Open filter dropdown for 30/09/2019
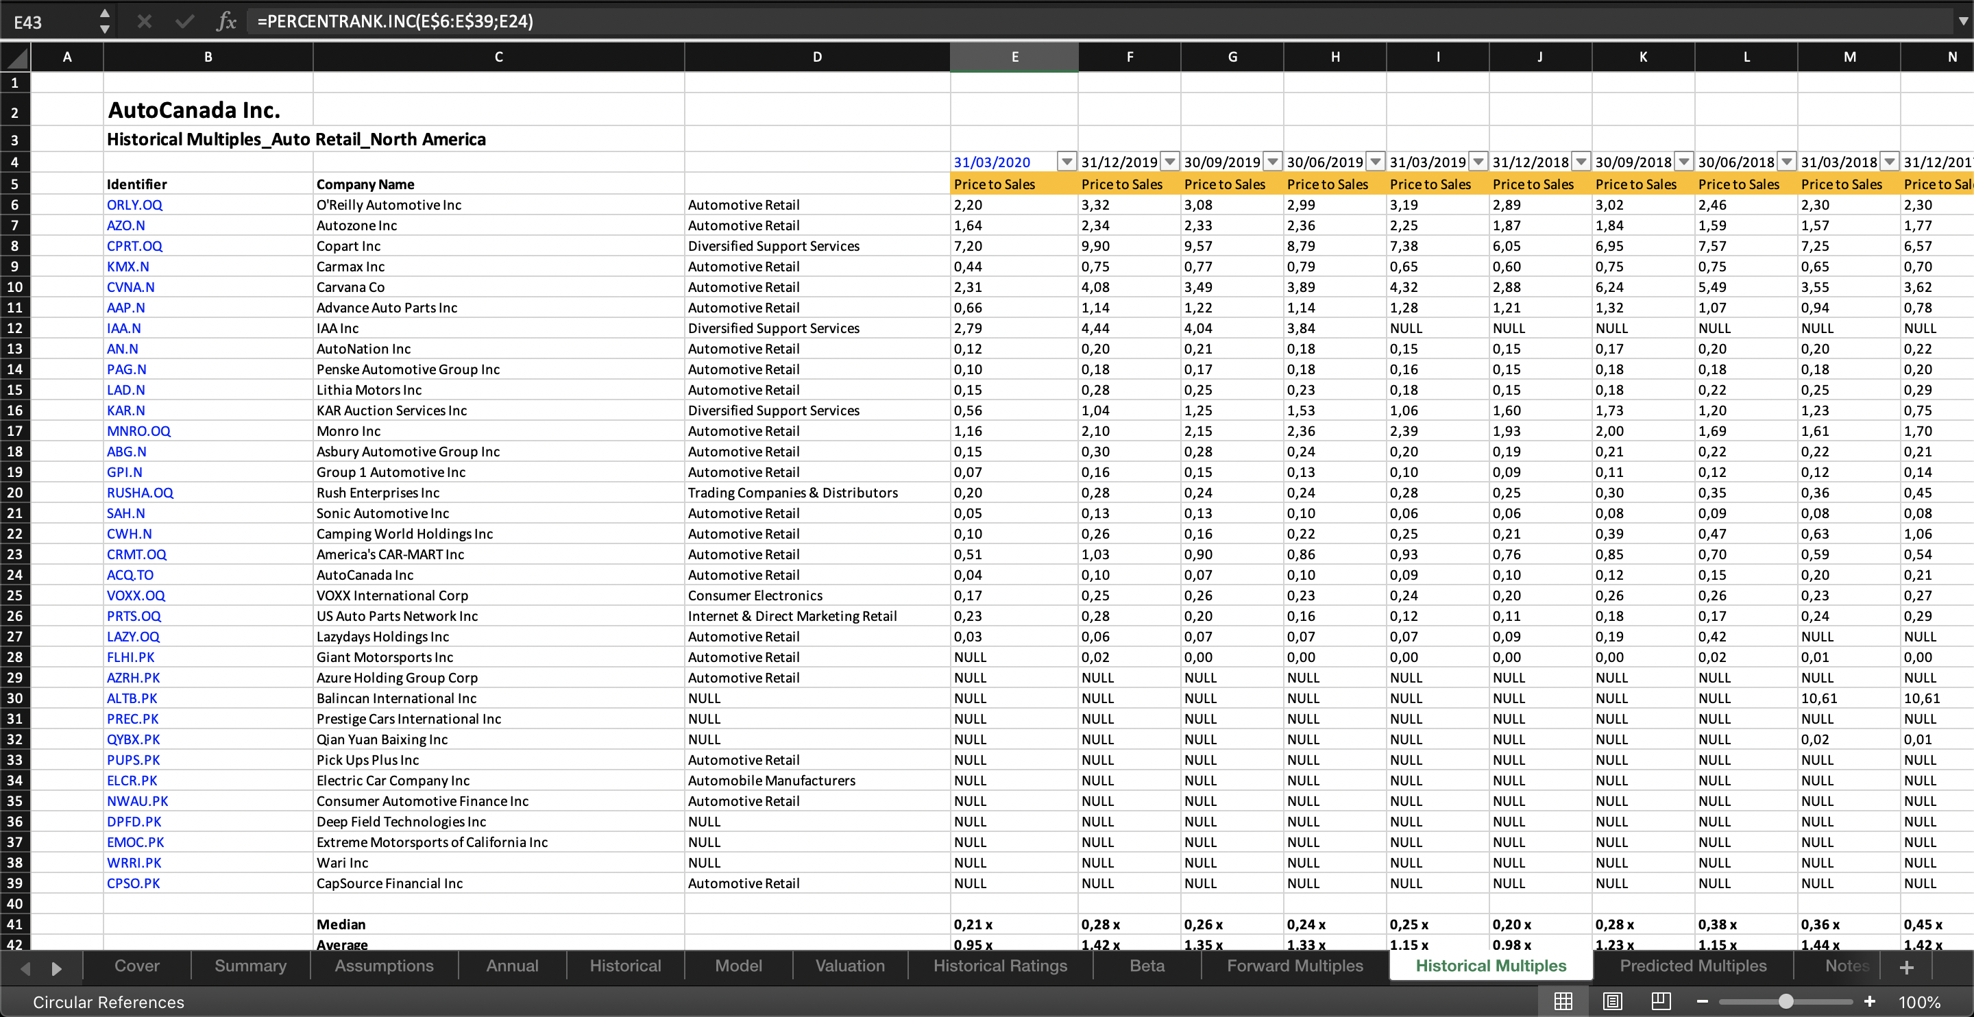 (1273, 162)
